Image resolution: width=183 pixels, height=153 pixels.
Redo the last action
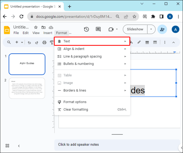tap(37, 42)
